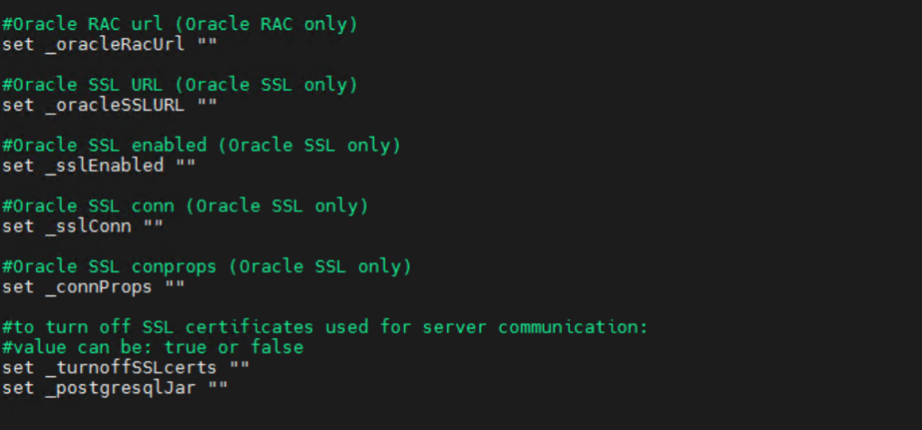This screenshot has height=430, width=922.
Task: Click the "#Oracle SSL URL" comment line
Action: pyautogui.click(x=179, y=85)
